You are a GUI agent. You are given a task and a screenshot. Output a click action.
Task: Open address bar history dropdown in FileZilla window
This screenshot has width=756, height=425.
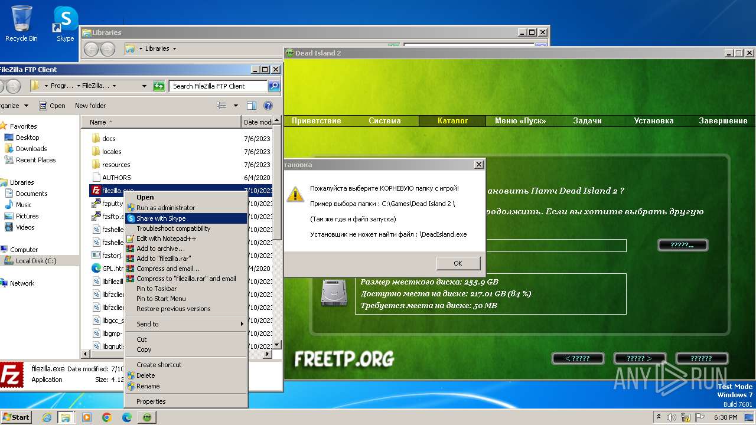(x=144, y=86)
